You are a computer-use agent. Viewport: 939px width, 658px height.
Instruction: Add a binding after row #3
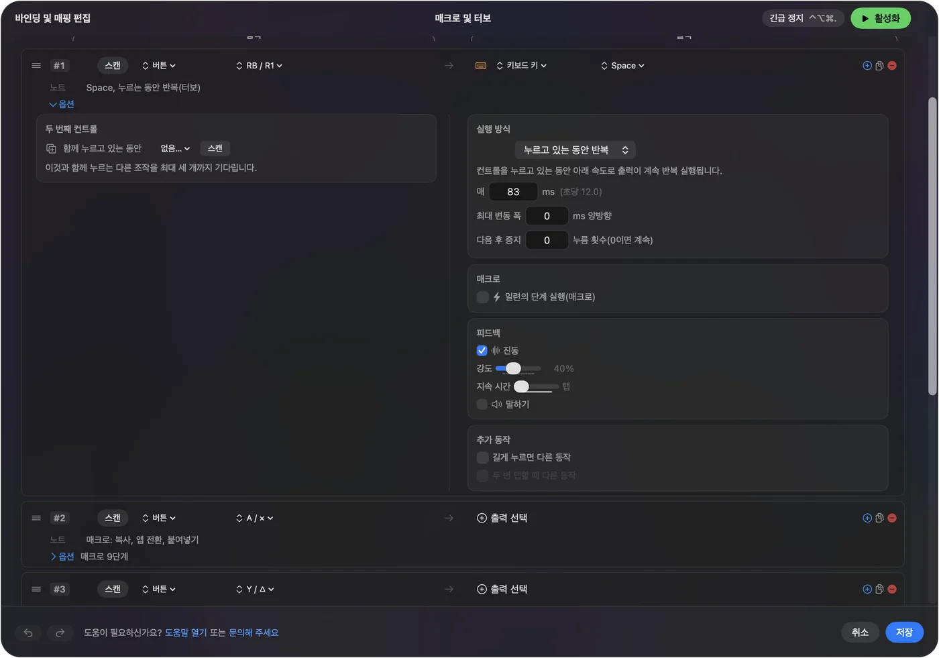pyautogui.click(x=867, y=589)
